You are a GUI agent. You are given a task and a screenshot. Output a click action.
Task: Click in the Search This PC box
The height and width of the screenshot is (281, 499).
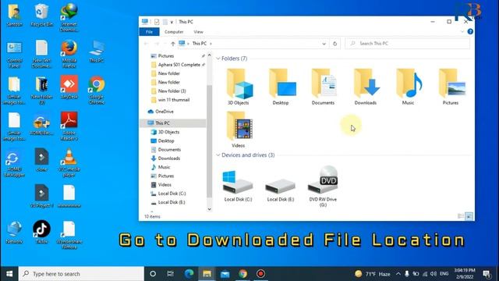[407, 44]
